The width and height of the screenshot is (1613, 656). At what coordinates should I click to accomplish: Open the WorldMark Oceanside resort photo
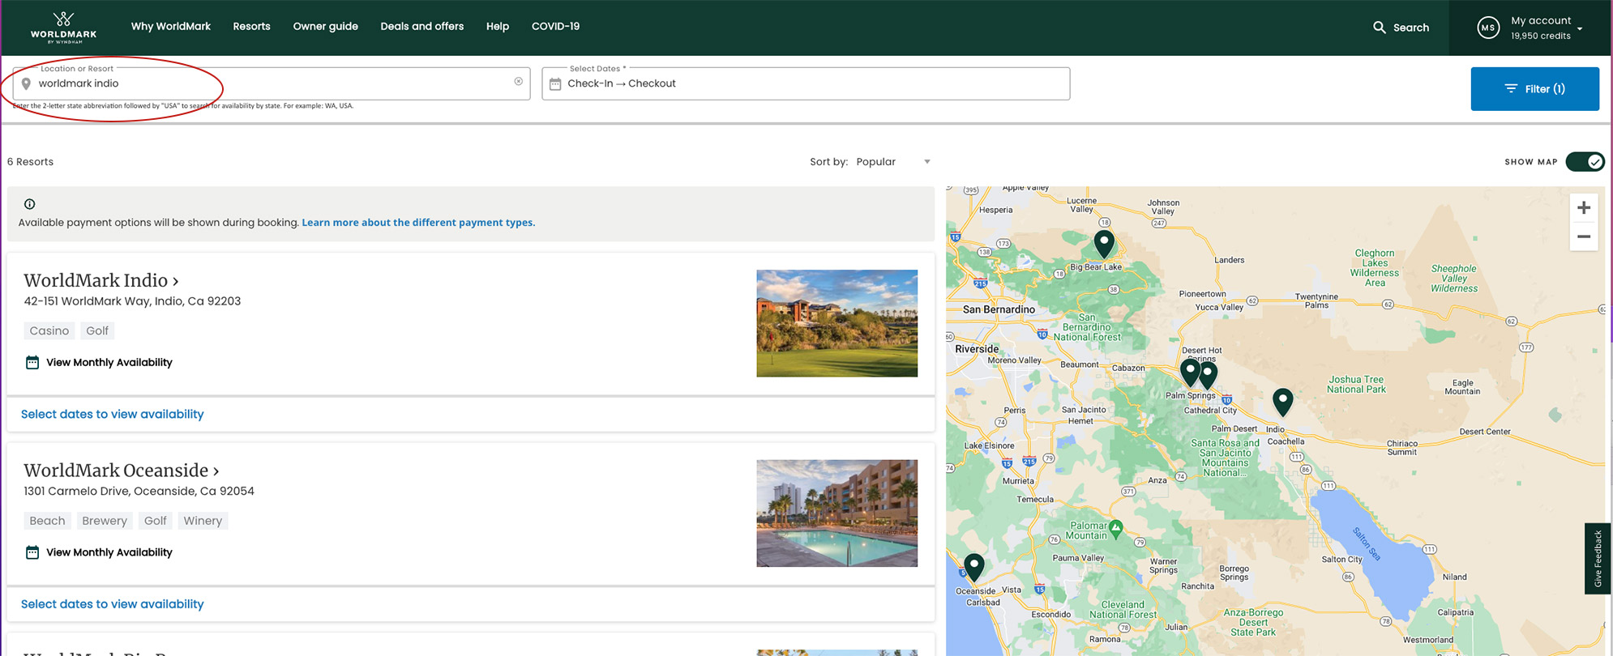[836, 513]
